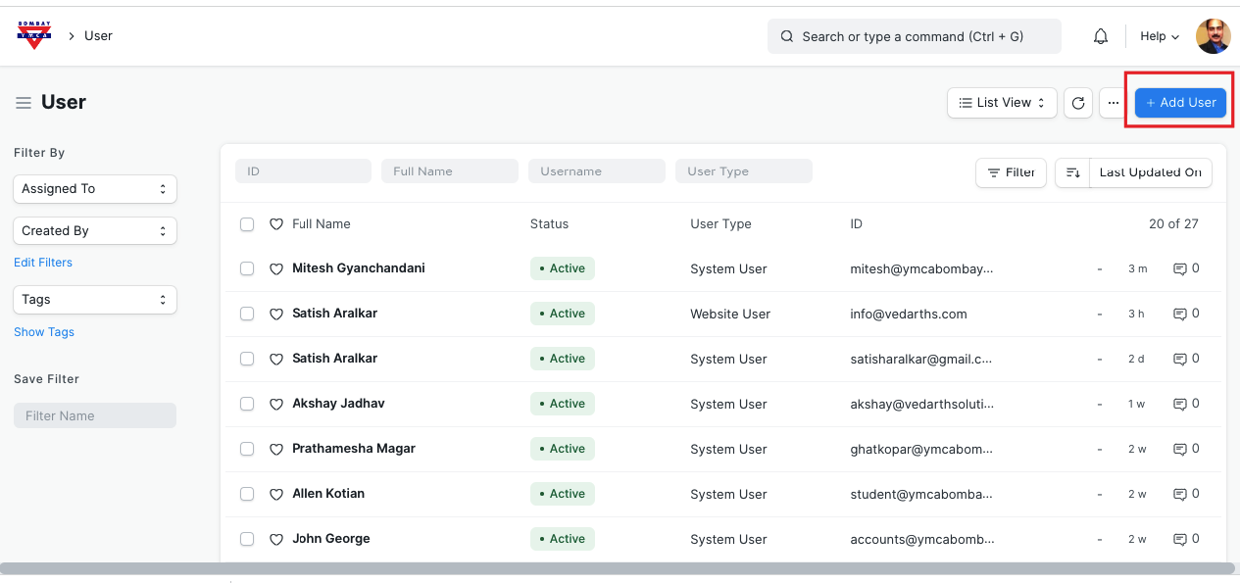This screenshot has height=583, width=1240.
Task: Click the User breadcrumb item
Action: point(98,36)
